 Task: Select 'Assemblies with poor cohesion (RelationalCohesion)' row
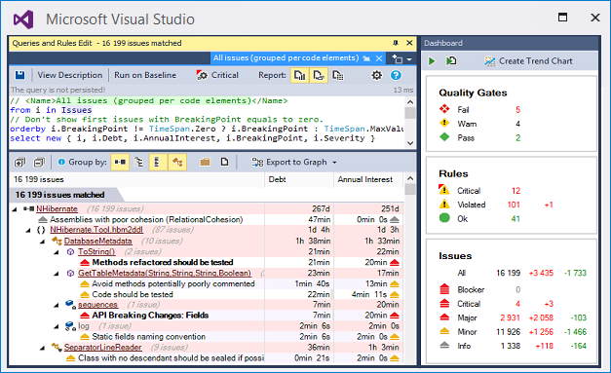207,219
